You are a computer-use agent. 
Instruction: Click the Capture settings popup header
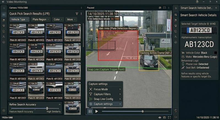click(x=98, y=84)
